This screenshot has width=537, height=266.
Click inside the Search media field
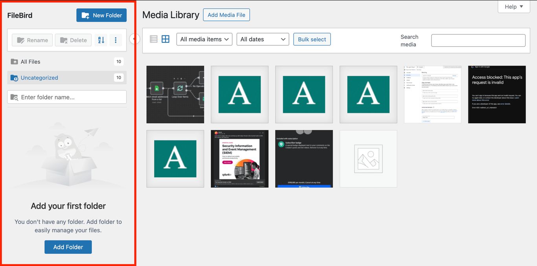coord(478,40)
